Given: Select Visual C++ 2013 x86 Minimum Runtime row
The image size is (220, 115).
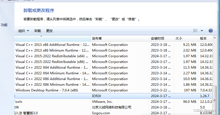Looking at the screenshot, I should point(114,50).
